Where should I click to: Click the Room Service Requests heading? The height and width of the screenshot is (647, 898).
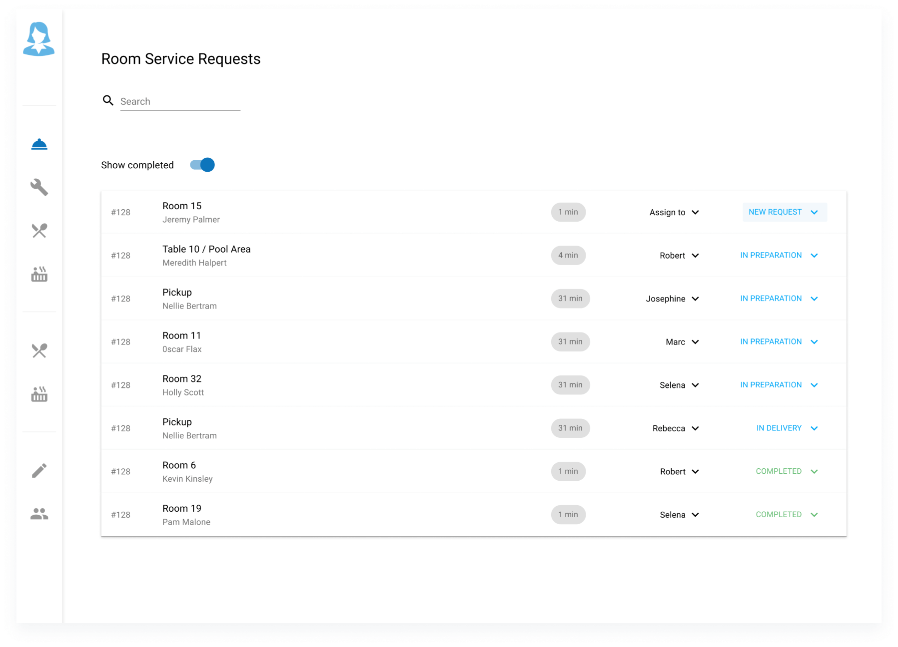click(x=181, y=59)
